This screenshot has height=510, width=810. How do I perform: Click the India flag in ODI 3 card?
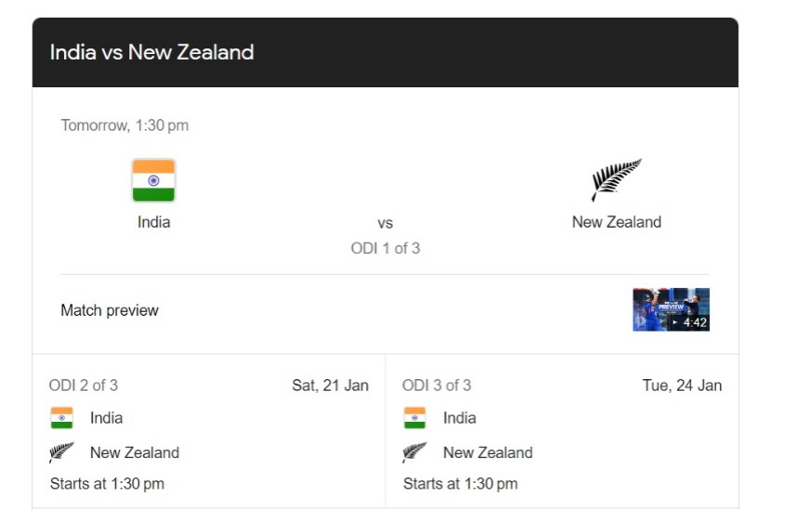click(x=415, y=417)
